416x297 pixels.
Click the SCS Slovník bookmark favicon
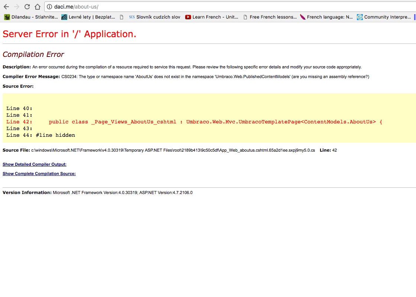pos(132,17)
